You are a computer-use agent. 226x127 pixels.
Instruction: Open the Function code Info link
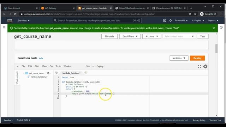click(41, 58)
